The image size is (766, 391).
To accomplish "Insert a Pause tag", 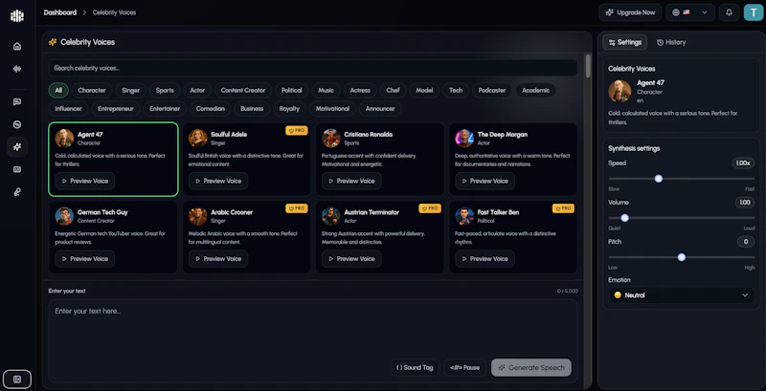I will click(464, 368).
